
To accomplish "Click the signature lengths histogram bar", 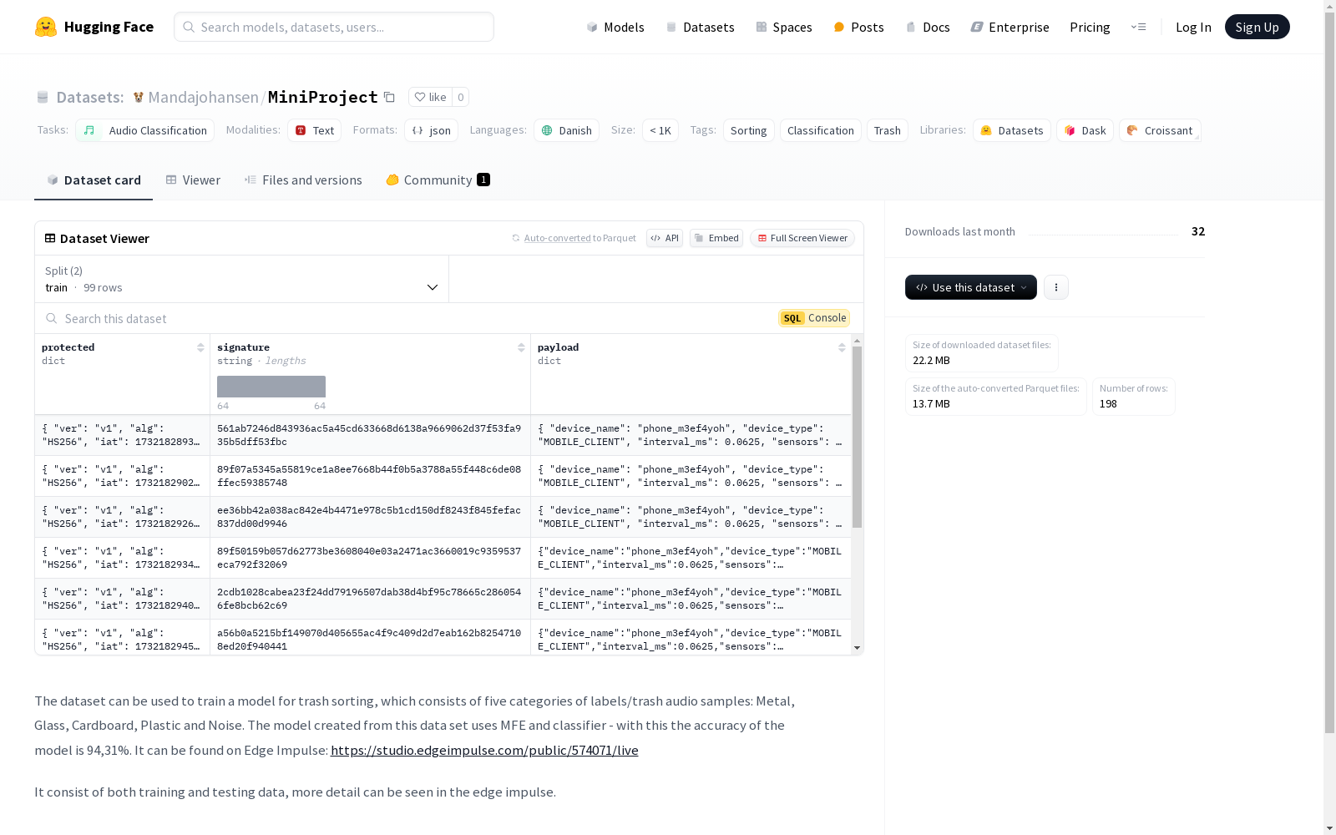I will (x=271, y=387).
